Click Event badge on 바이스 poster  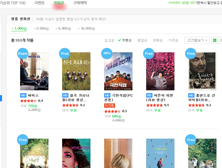(x=23, y=54)
